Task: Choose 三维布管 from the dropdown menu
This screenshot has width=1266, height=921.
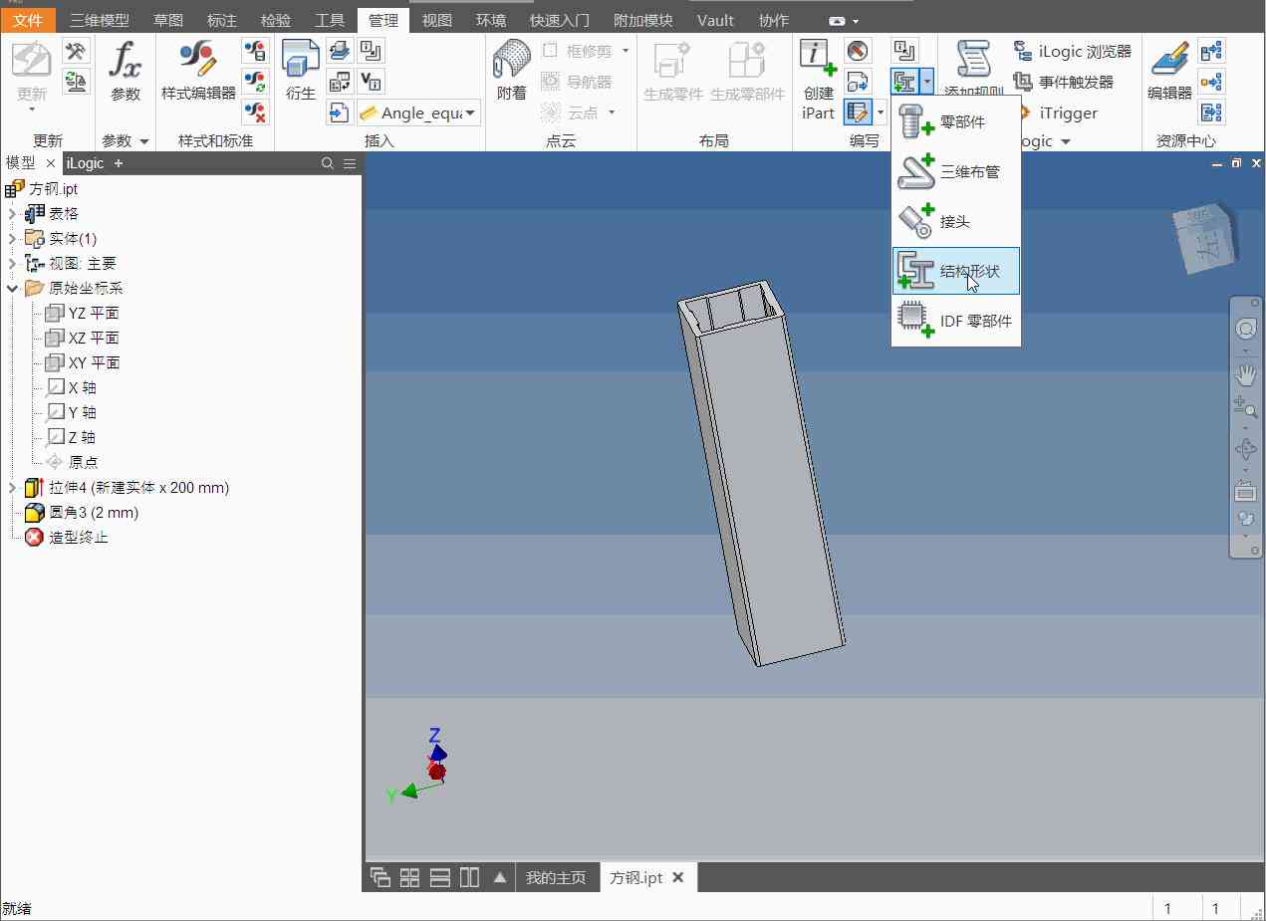Action: pos(956,171)
